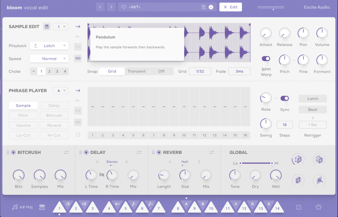The width and height of the screenshot is (338, 217).
Task: Select the Pitch lane in Phrase Player
Action: pyautogui.click(x=23, y=116)
